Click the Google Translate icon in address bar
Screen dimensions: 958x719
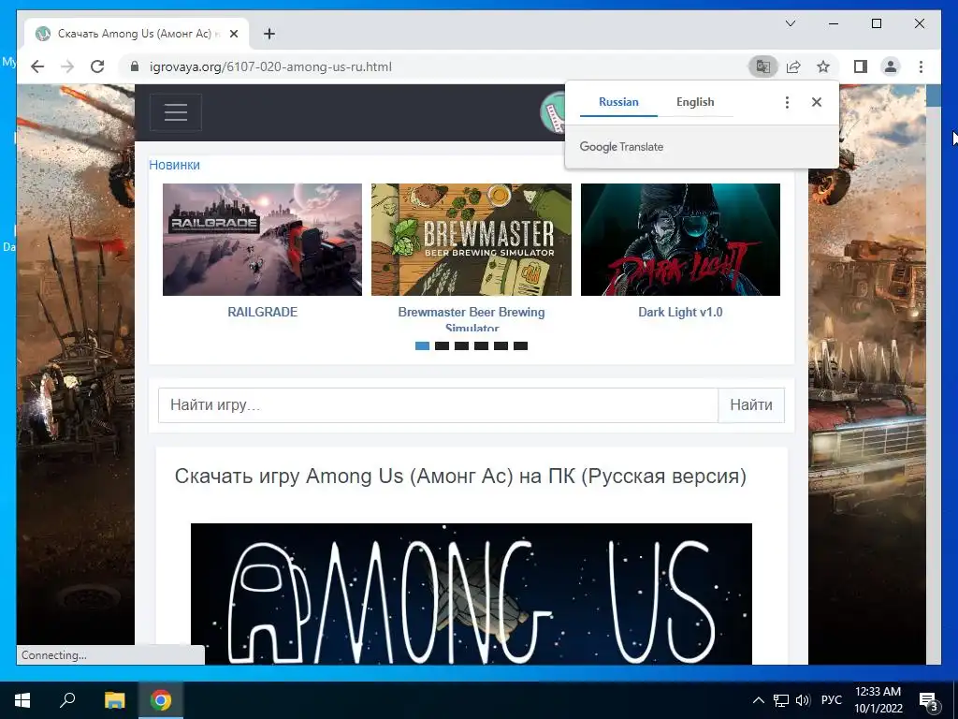tap(763, 66)
